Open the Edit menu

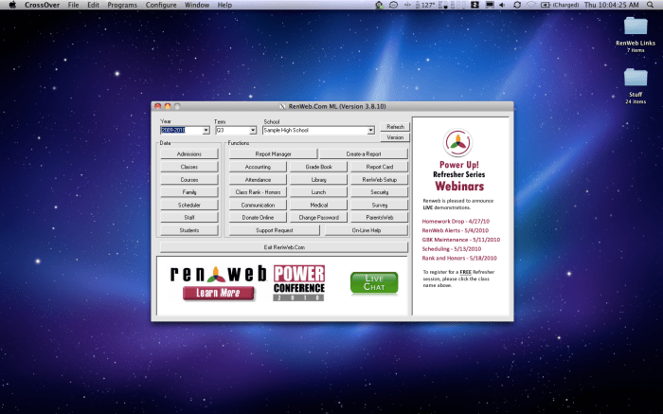coord(93,5)
